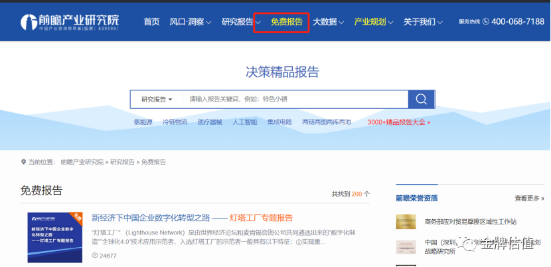Select the 免费报告 navigation item
This screenshot has height=267, width=551.
[287, 22]
